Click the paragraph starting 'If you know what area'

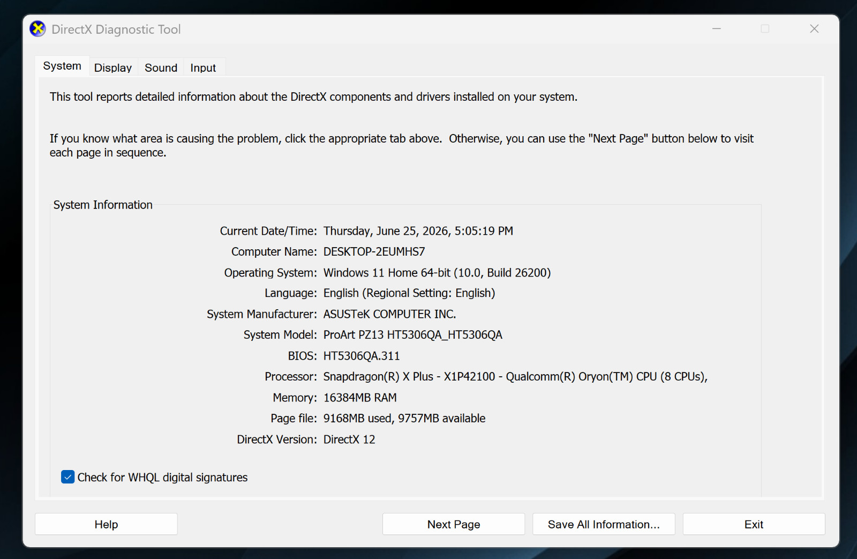coord(402,146)
